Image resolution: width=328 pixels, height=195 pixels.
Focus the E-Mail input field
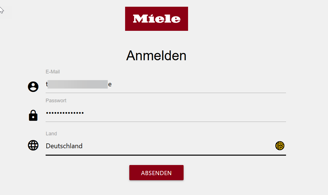click(196, 84)
